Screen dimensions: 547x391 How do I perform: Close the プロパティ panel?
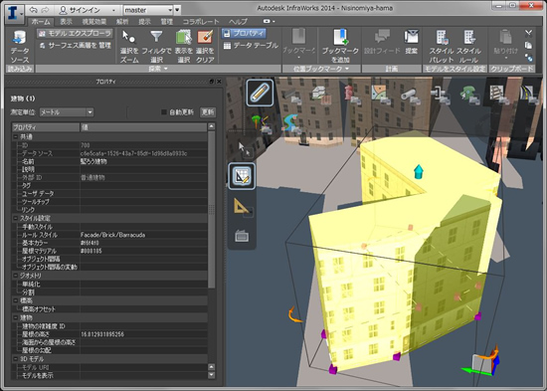[219, 82]
